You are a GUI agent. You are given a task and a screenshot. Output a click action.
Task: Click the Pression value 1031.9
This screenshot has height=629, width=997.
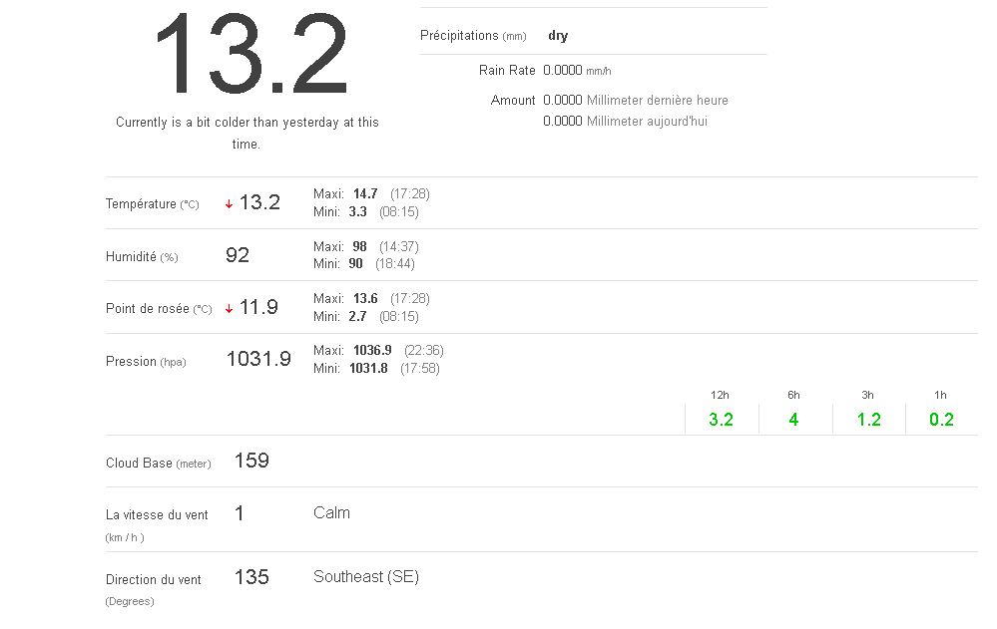tap(258, 359)
